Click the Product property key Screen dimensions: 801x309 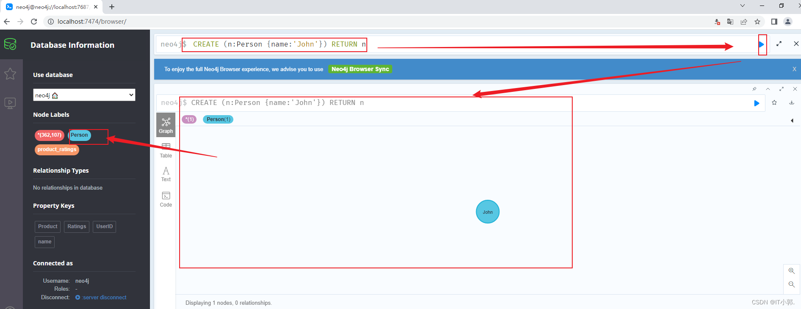tap(47, 226)
